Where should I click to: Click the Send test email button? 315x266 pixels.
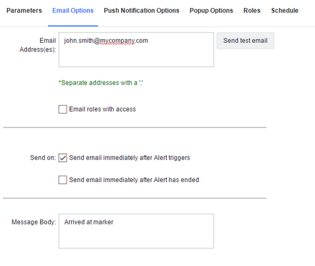tap(245, 41)
